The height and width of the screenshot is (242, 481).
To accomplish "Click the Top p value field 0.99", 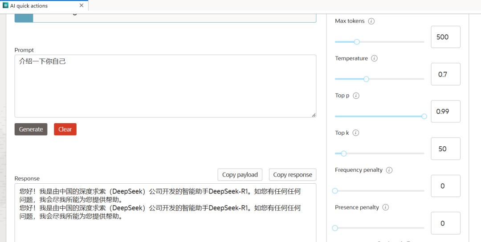I will (445, 112).
